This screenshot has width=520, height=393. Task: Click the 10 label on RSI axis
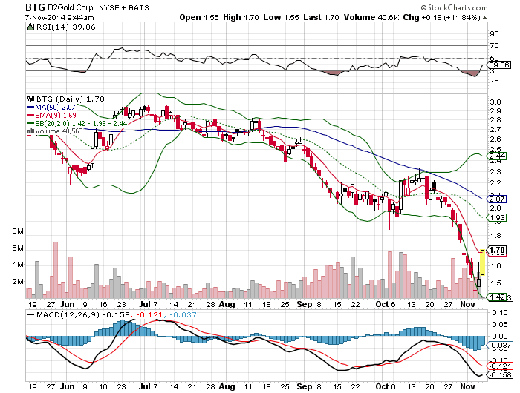point(494,83)
